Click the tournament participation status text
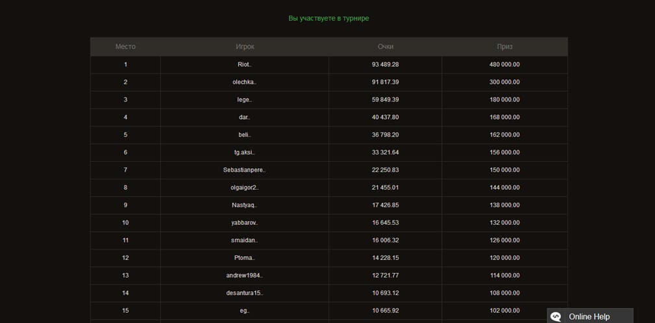Screen dimensions: 655x323 click(328, 18)
